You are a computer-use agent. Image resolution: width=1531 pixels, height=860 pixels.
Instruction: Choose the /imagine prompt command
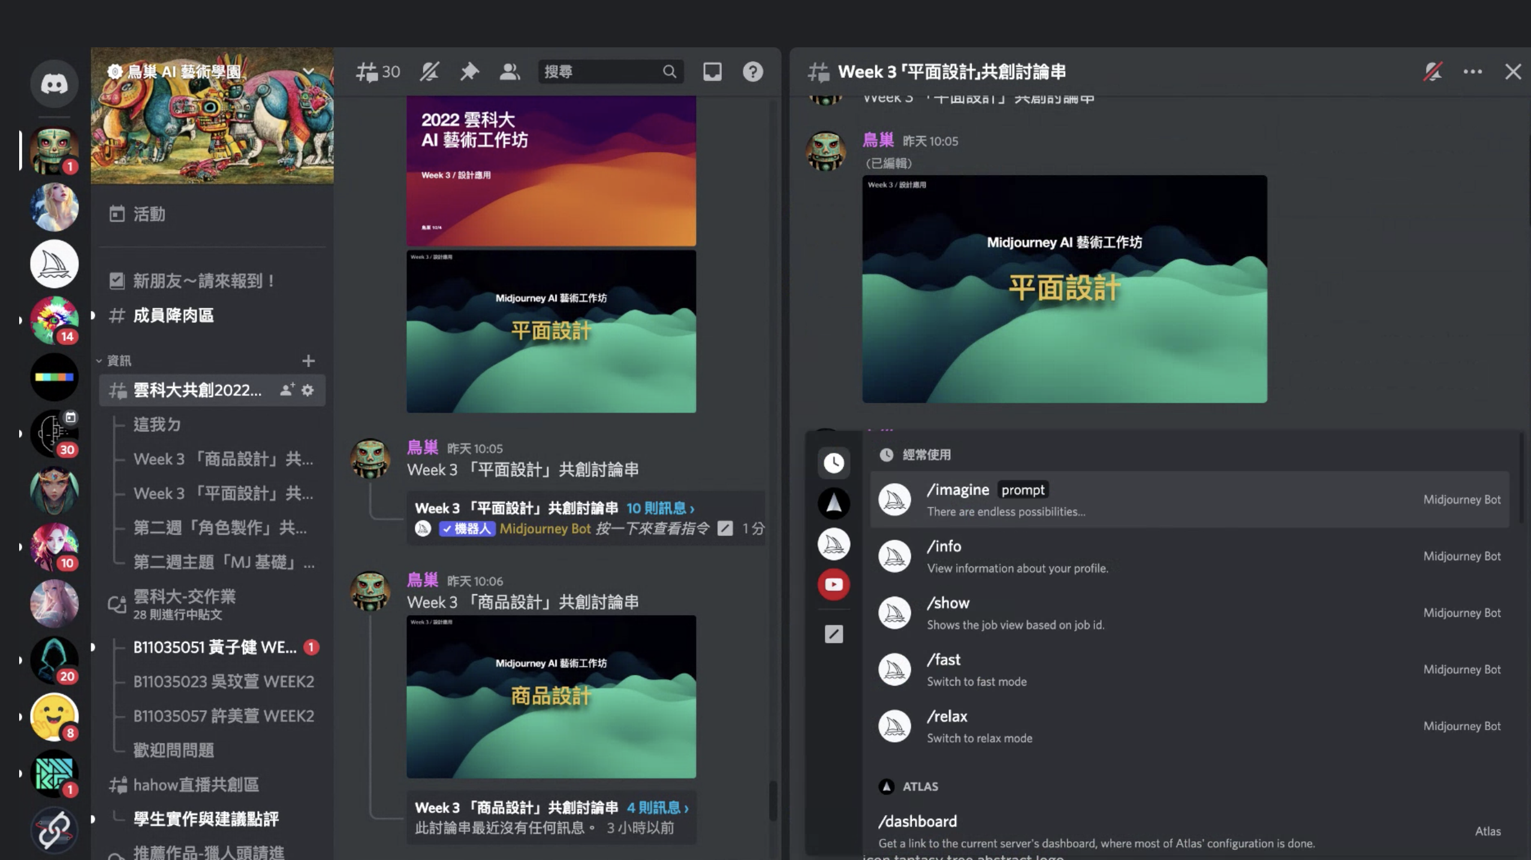pyautogui.click(x=1189, y=499)
